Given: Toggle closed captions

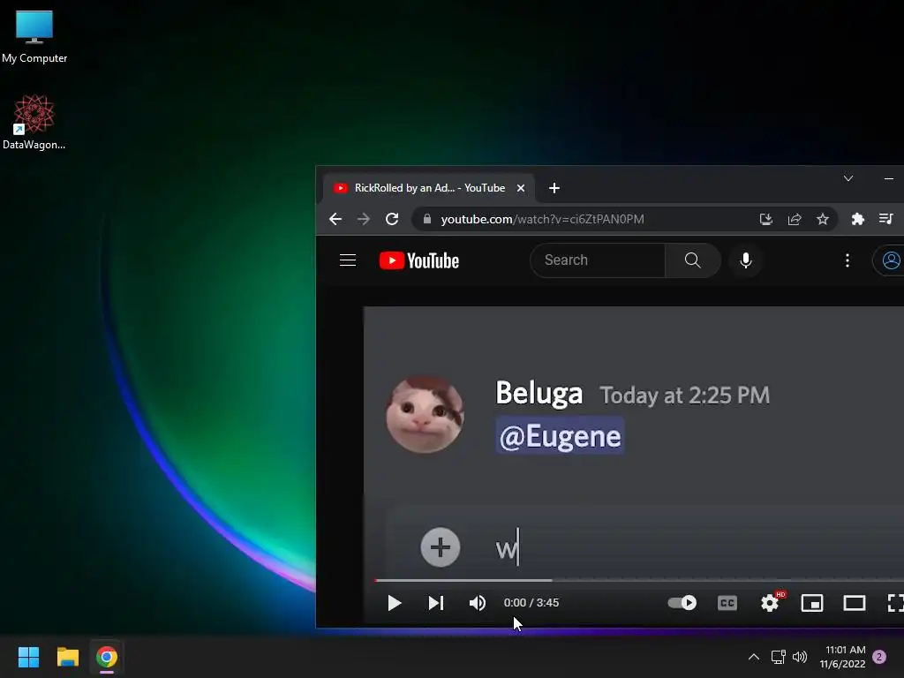Looking at the screenshot, I should 727,603.
